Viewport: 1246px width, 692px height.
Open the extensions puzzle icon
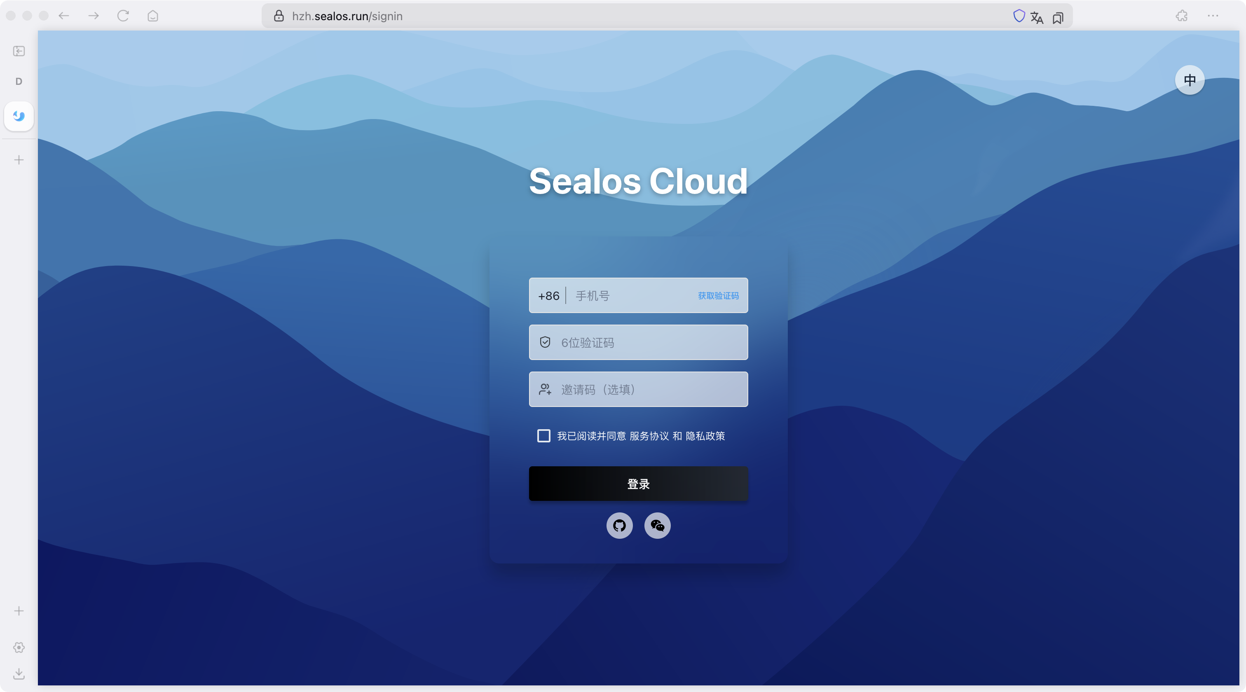point(1182,16)
